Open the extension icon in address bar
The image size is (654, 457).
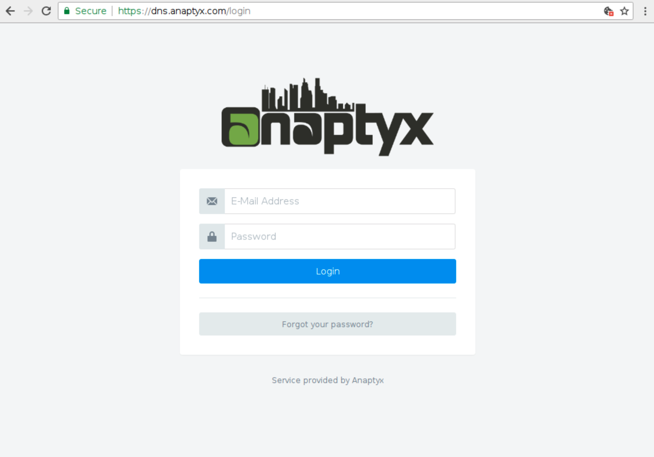(608, 11)
